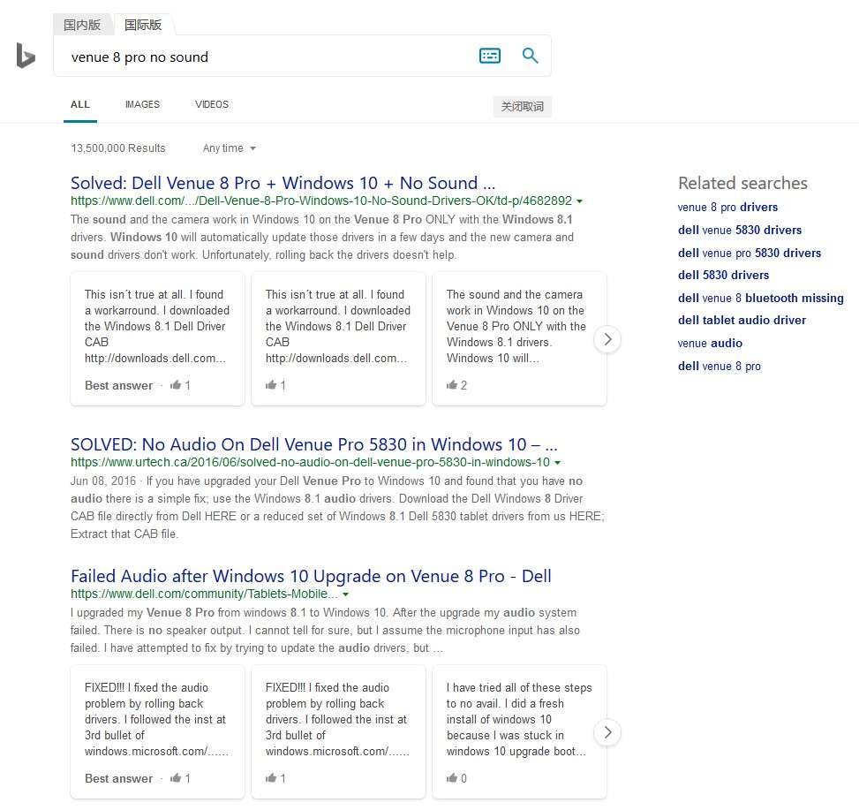
Task: Click the '13,500,000 Results' text
Action: pyautogui.click(x=117, y=148)
